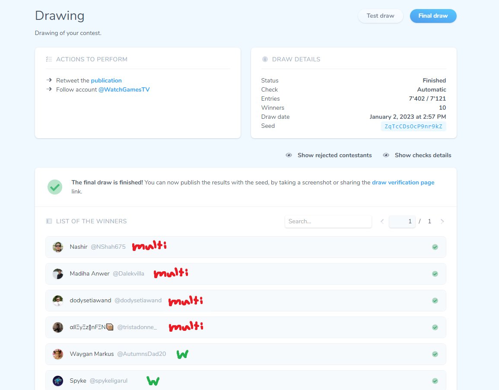
Task: Click green check icon in Nashir row
Action: click(x=435, y=247)
